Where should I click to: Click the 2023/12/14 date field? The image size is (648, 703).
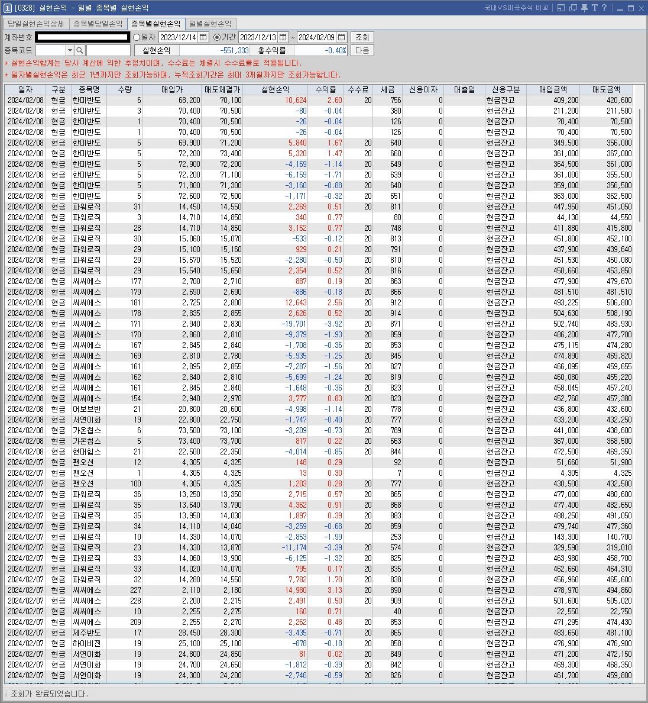(x=178, y=37)
